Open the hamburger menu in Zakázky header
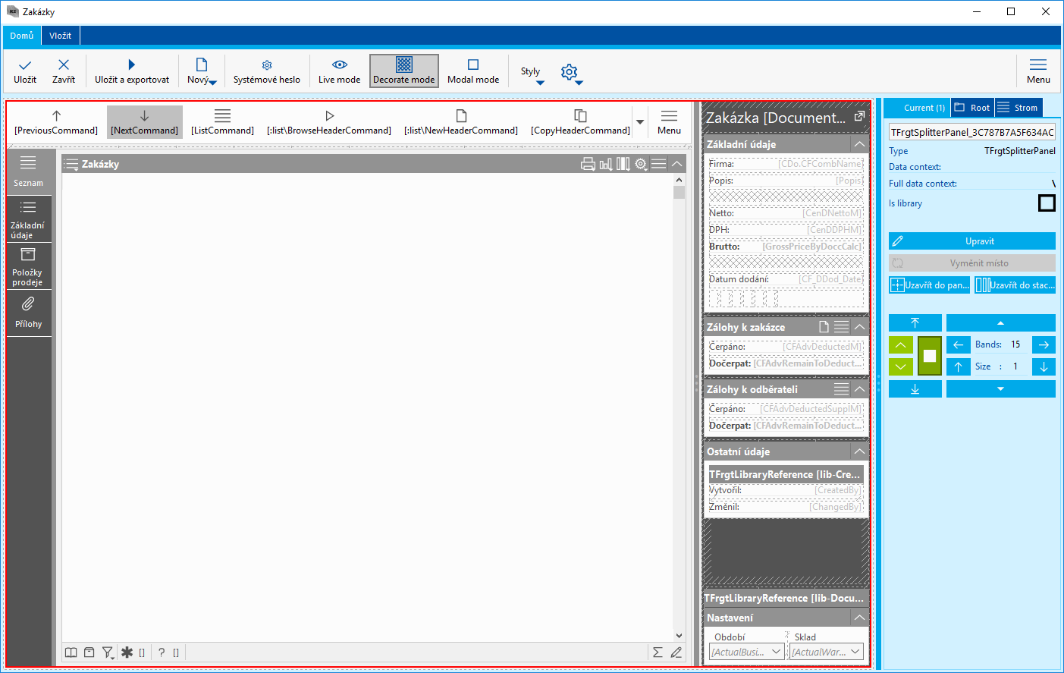 (659, 164)
